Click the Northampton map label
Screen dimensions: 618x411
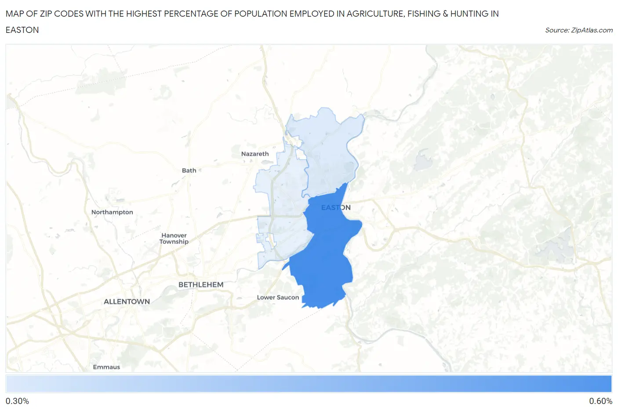click(x=112, y=212)
